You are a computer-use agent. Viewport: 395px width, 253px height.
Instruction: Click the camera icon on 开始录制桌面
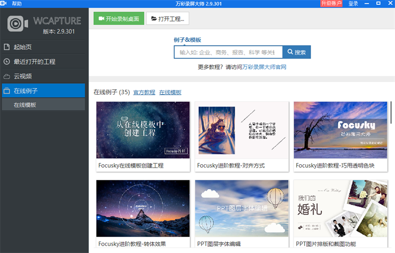(x=101, y=18)
